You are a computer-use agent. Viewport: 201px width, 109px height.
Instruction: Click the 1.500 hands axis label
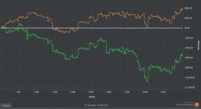pos(55,92)
